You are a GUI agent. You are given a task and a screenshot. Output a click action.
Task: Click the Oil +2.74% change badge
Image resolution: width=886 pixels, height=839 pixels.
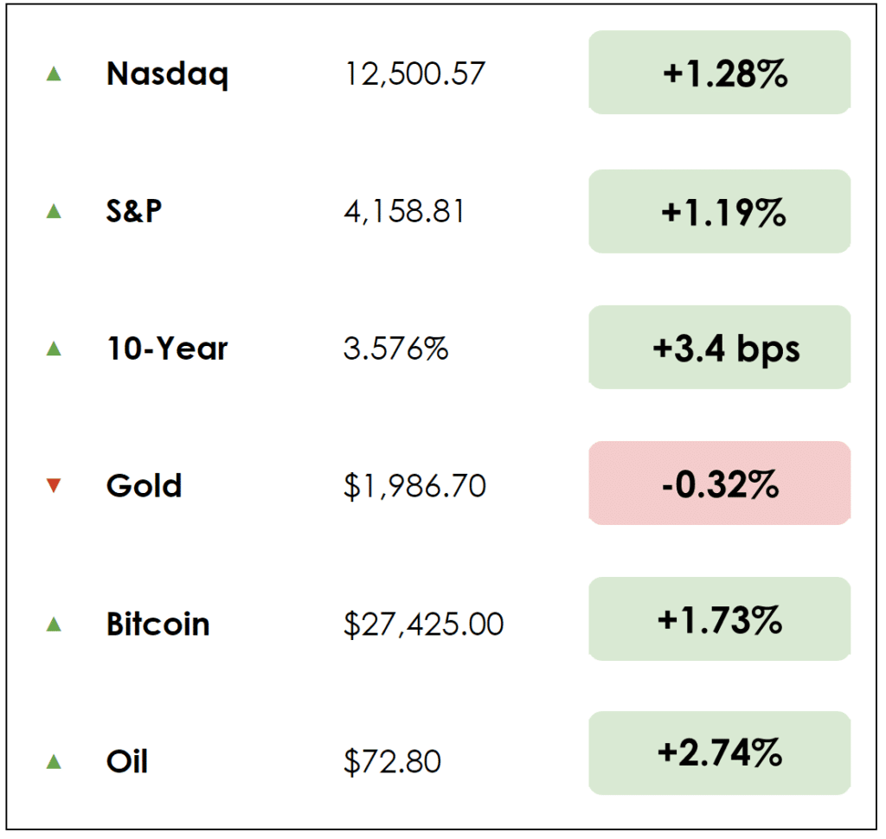(x=720, y=753)
